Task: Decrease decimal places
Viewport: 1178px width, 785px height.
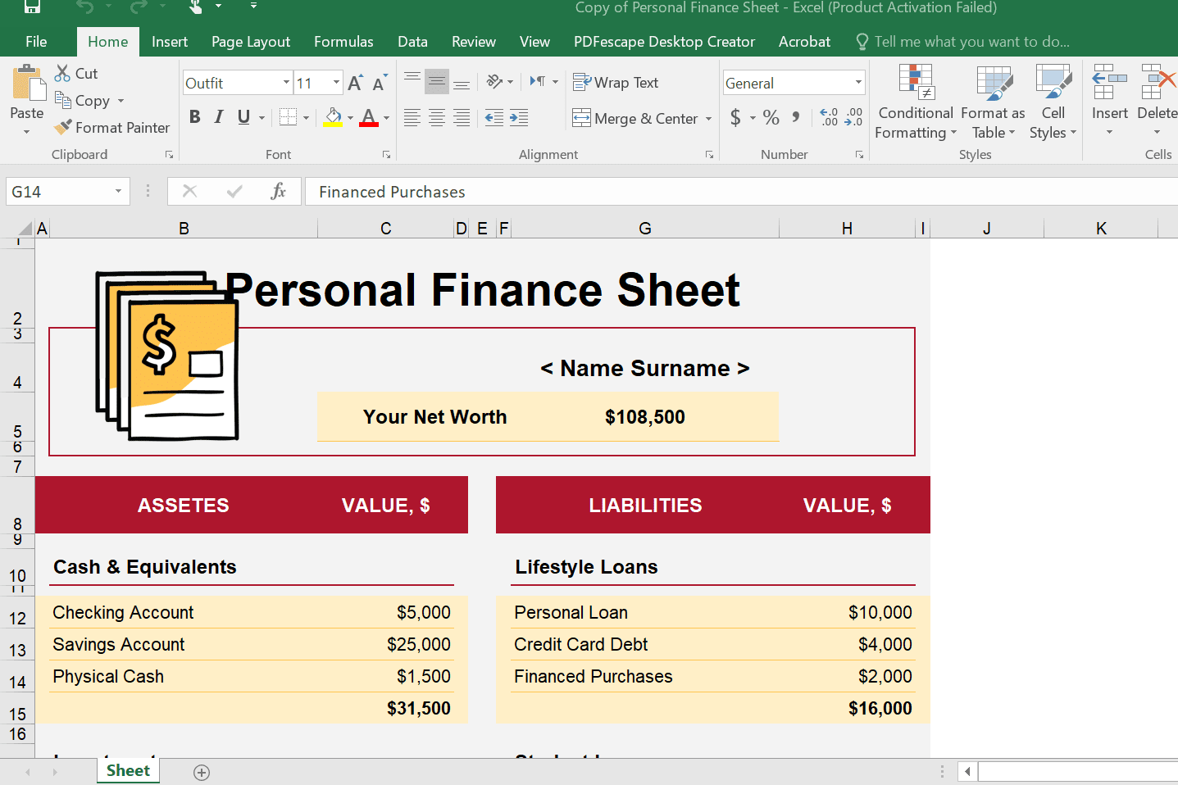Action: pyautogui.click(x=853, y=117)
